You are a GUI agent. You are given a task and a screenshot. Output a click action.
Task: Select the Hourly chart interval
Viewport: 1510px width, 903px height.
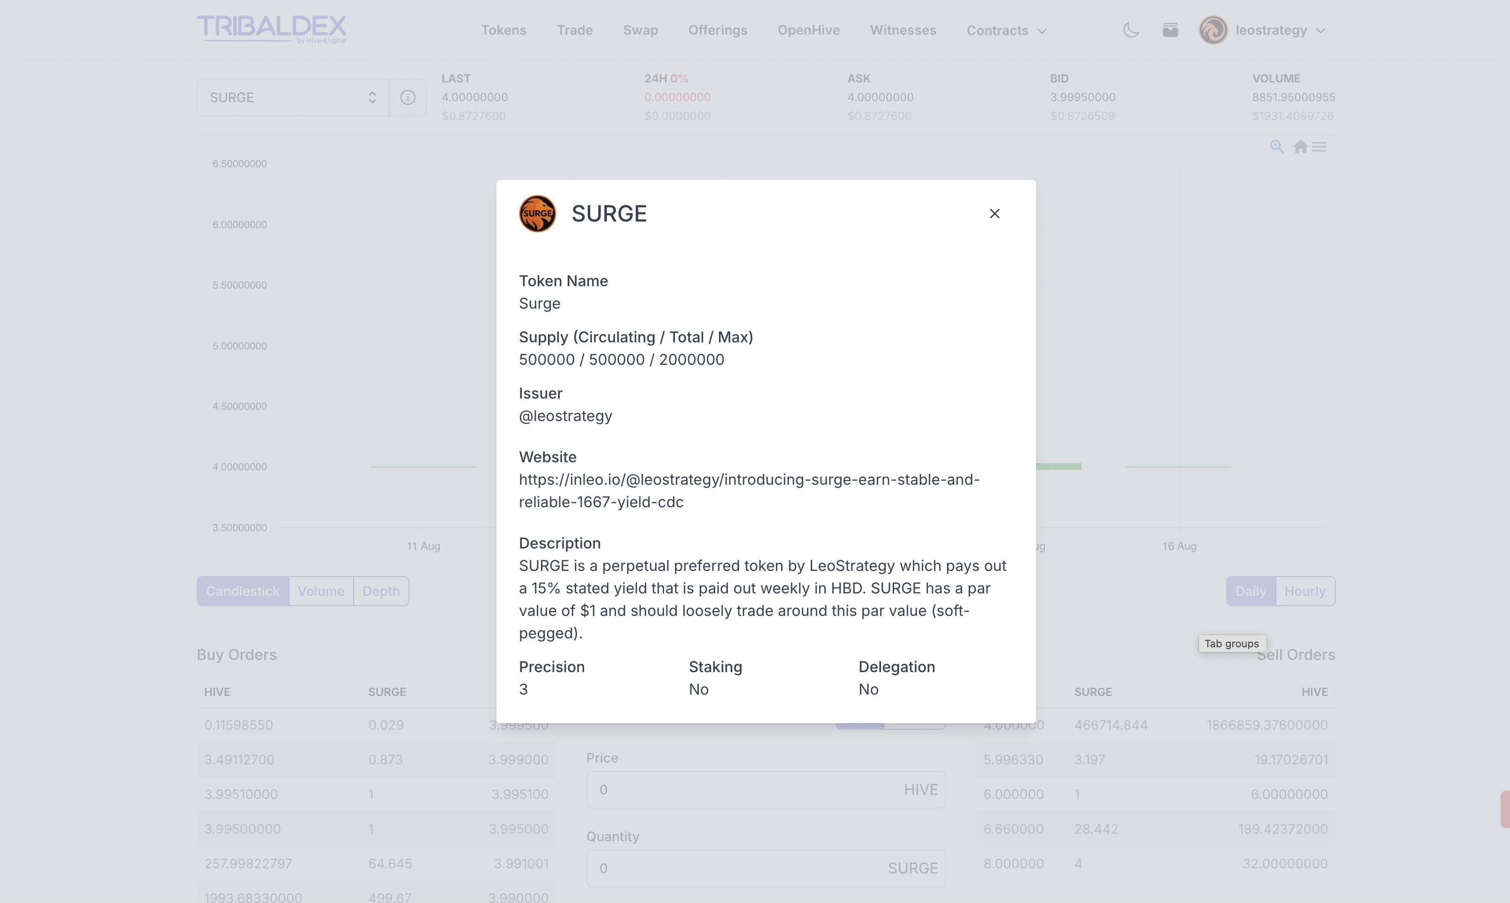coord(1304,591)
